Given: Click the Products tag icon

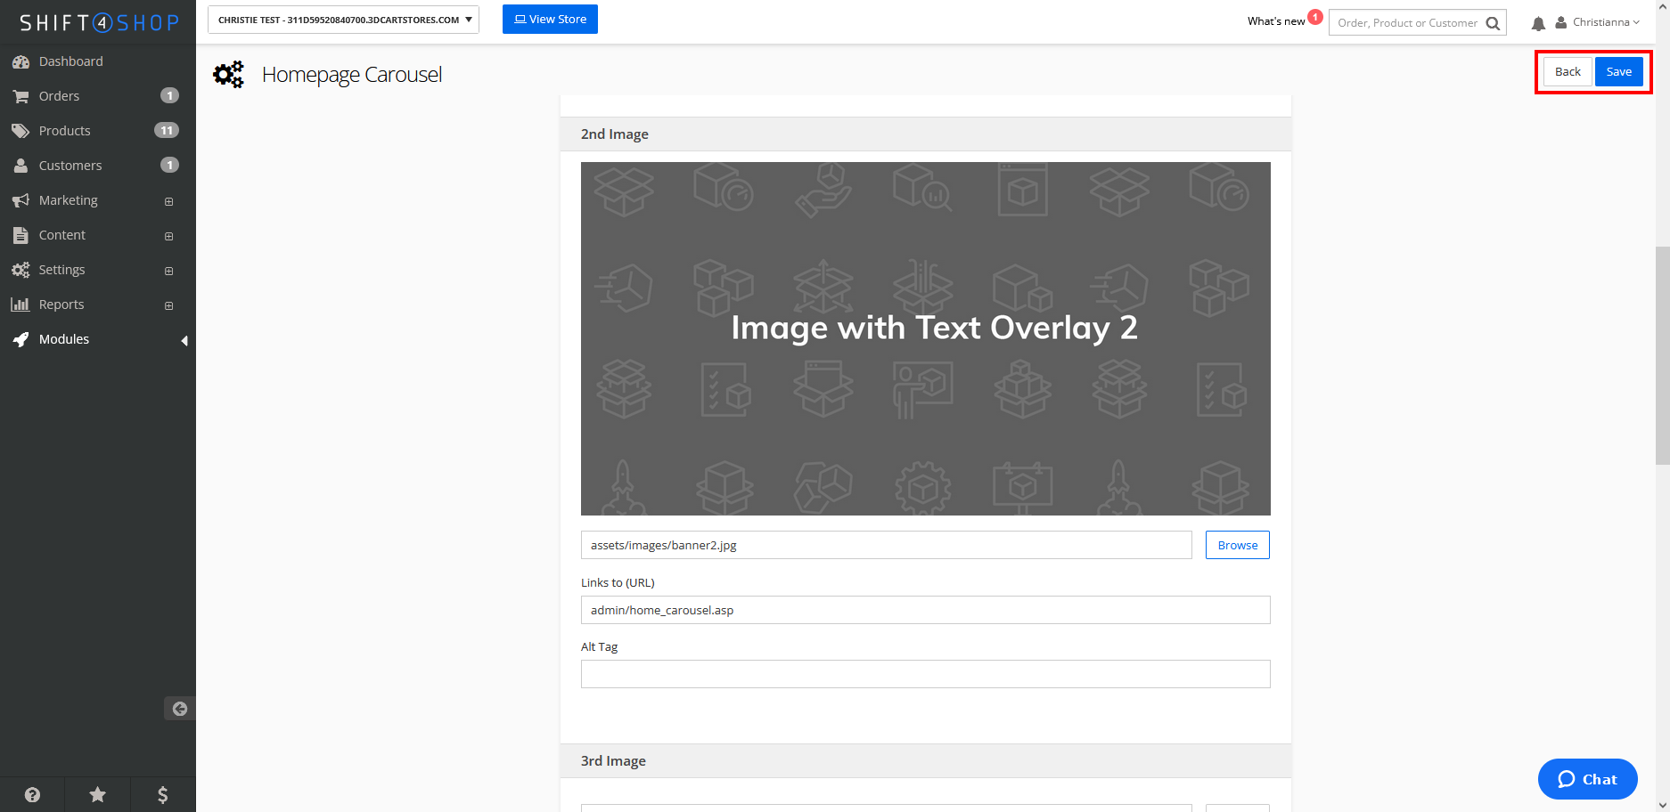Looking at the screenshot, I should 20,131.
